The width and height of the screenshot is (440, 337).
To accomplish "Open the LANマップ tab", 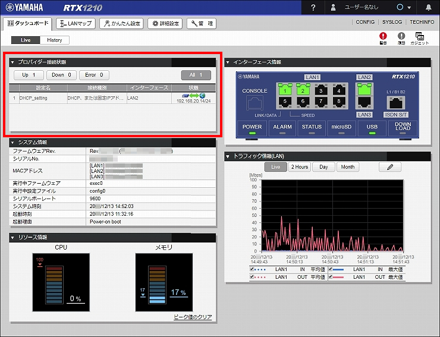I will (76, 24).
